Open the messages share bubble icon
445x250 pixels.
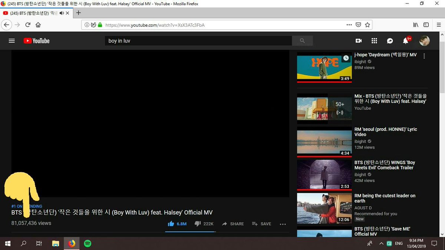[x=390, y=41]
